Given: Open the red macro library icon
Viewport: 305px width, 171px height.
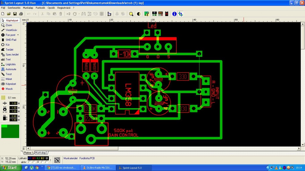Looking at the screenshot, I should click(167, 14).
